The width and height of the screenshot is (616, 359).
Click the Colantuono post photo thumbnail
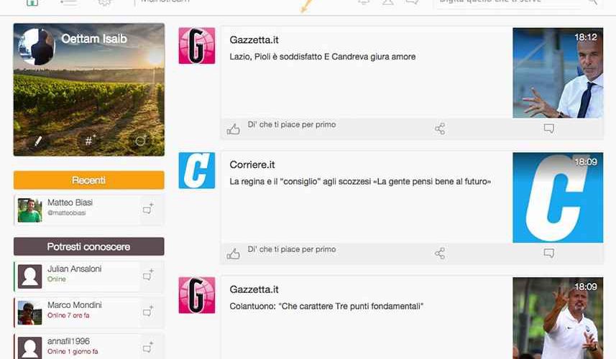click(x=558, y=318)
